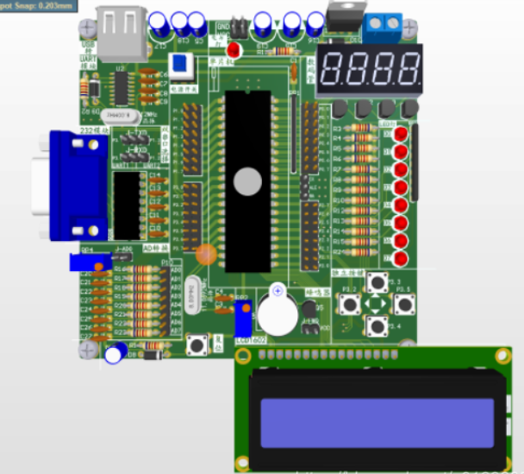This screenshot has width=524, height=474.
Task: Select the black resistor network right of LEDs
Action: [414, 162]
